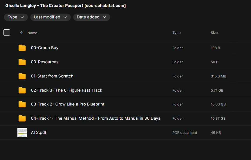Open the Date added filter dropdown

coord(91,17)
